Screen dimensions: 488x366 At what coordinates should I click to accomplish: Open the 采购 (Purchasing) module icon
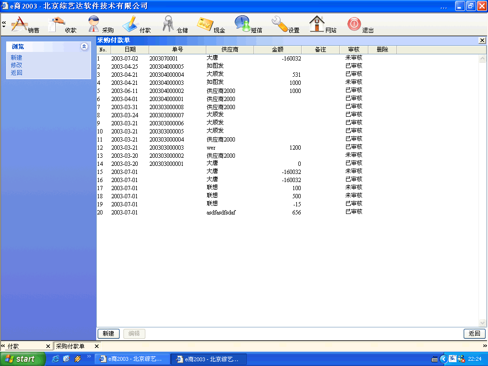94,24
